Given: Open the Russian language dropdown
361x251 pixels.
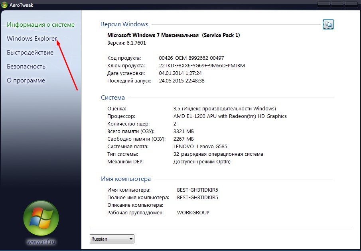Looking at the screenshot, I should [112, 239].
